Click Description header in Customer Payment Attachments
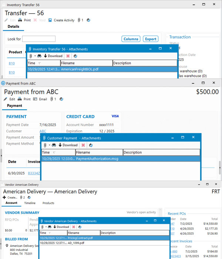This screenshot has width=222, height=259. pyautogui.click(x=162, y=152)
